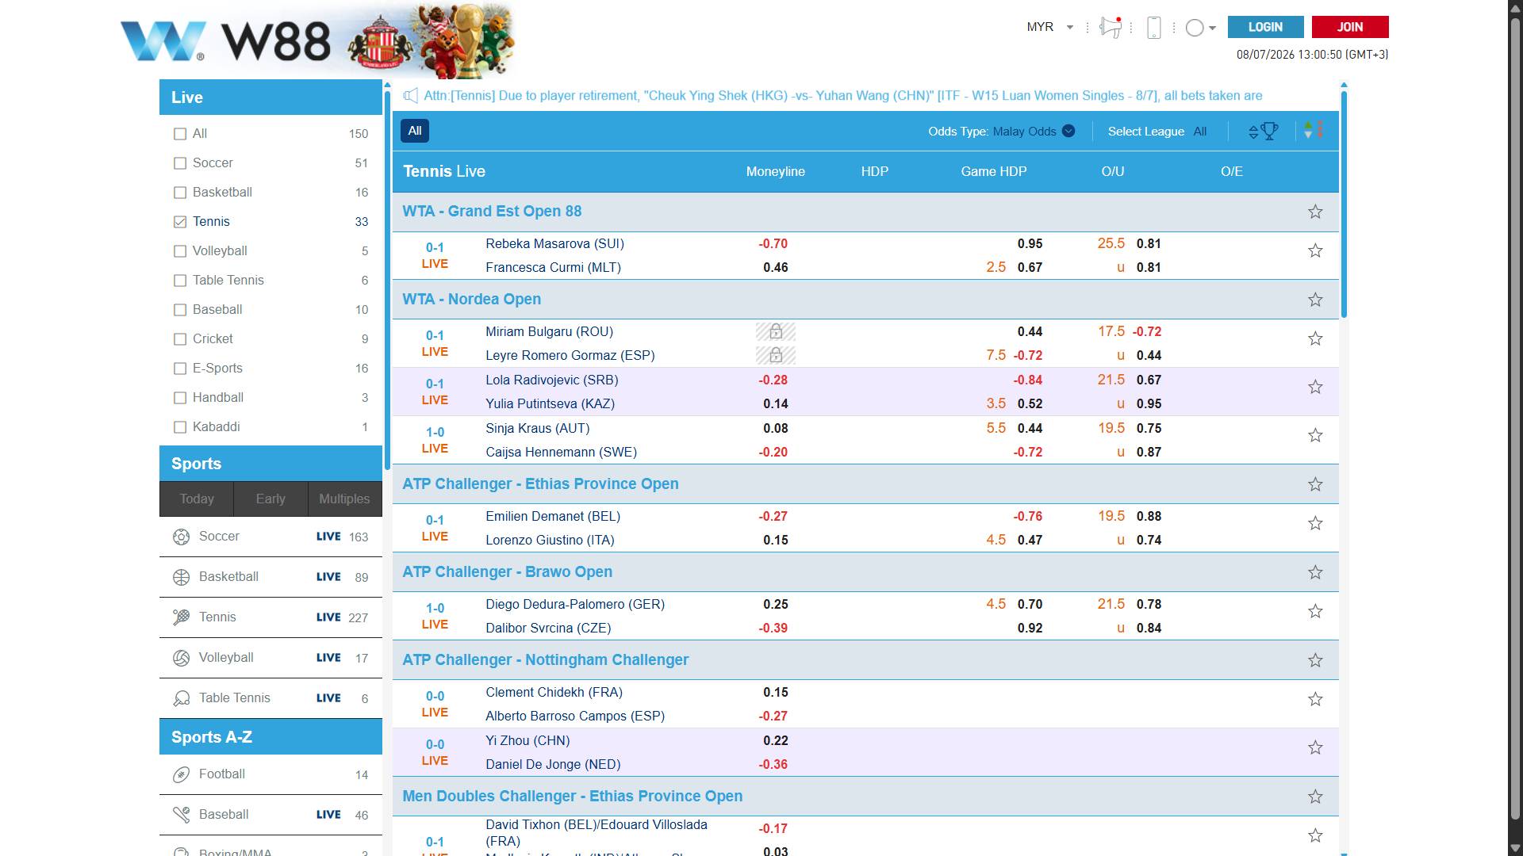1523x856 pixels.
Task: Star the ATP Challenger - Brawo Open league
Action: click(1315, 572)
